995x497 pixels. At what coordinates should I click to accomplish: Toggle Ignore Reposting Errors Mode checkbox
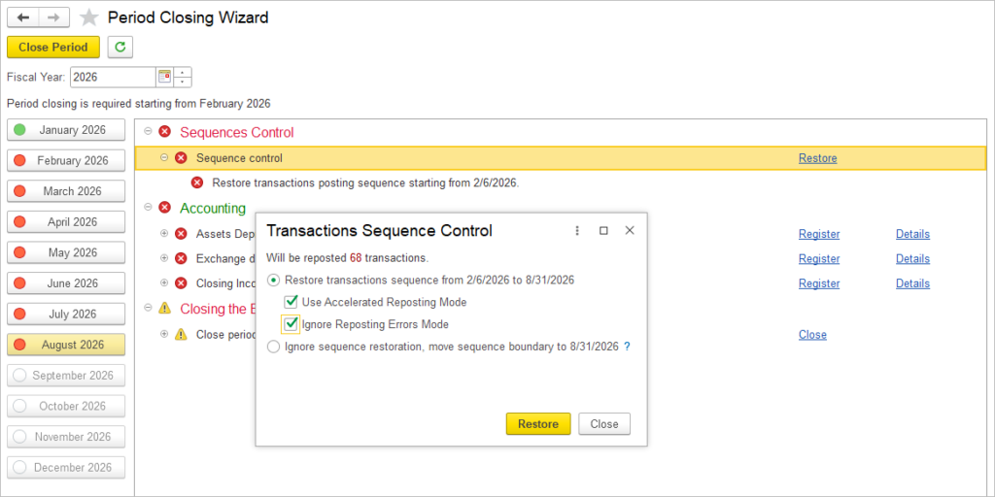coord(292,324)
